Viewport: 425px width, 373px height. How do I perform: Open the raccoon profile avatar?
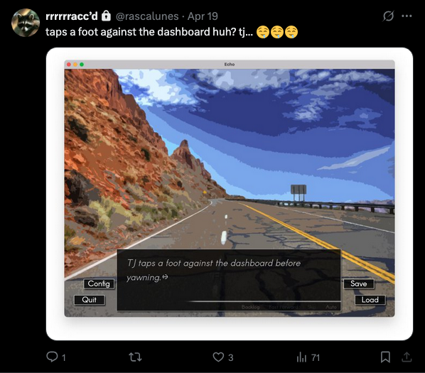[26, 23]
